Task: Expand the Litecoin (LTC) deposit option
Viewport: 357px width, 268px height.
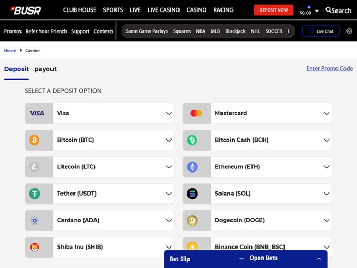Action: 169,167
